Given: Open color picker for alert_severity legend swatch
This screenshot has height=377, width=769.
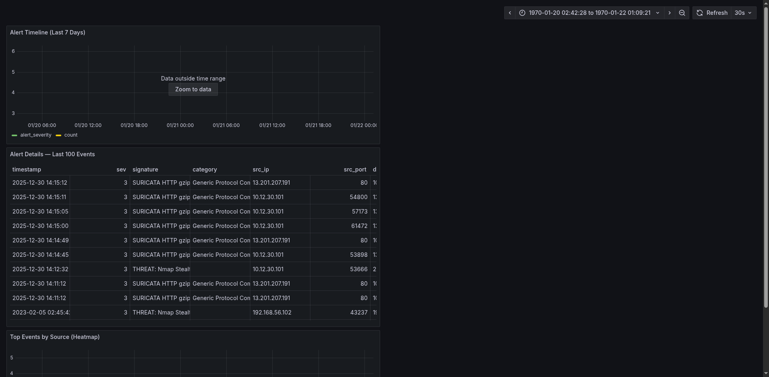Looking at the screenshot, I should pyautogui.click(x=14, y=135).
